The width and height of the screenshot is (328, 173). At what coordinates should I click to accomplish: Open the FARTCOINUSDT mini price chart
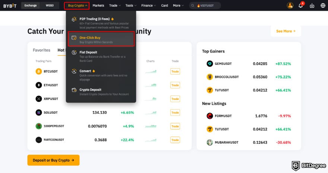pos(151,140)
